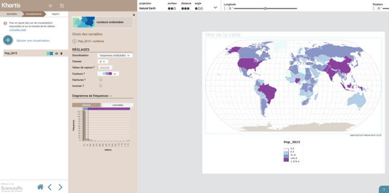
Task: Click the 'Consultez l'aide' link
Action: pos(17,30)
